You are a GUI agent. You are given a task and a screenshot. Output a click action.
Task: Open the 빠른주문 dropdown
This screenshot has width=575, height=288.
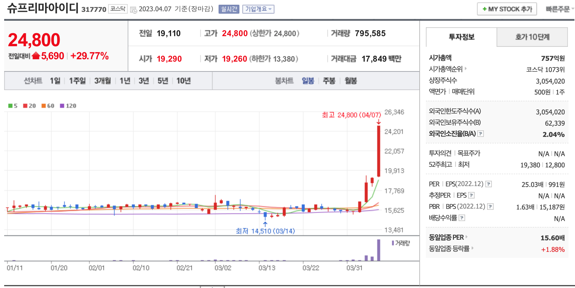click(x=560, y=9)
